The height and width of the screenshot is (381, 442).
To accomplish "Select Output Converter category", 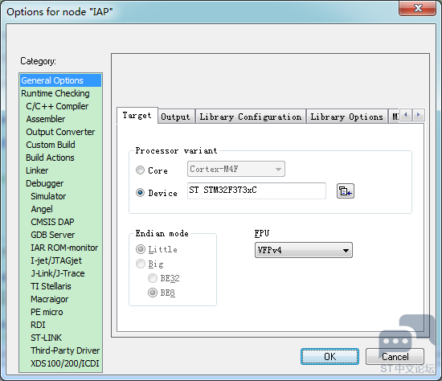I will coord(60,132).
